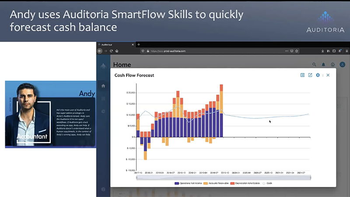The width and height of the screenshot is (350, 197).
Task: Click the Andy accountant profile card
Action: (51, 114)
